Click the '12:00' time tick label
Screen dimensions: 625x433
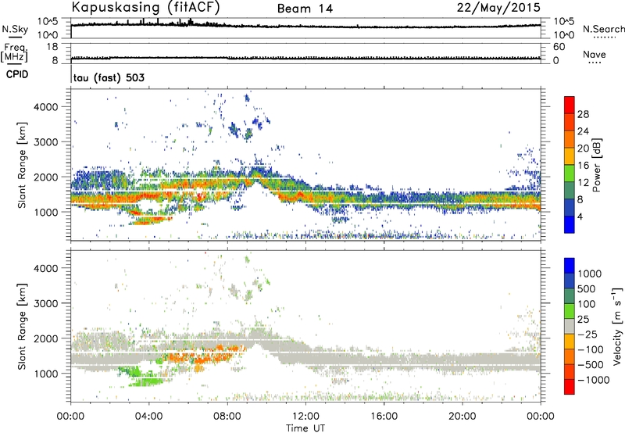pos(305,417)
